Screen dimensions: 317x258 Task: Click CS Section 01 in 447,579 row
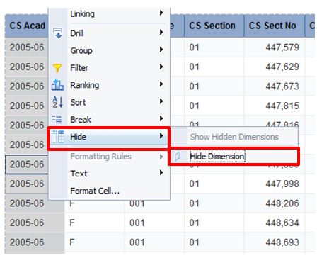pos(214,47)
